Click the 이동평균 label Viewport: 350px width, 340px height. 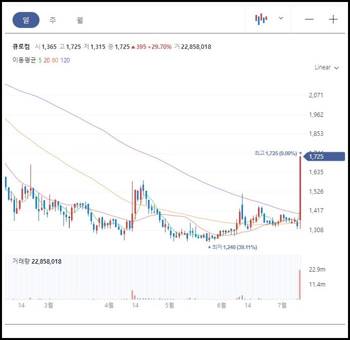pos(24,60)
